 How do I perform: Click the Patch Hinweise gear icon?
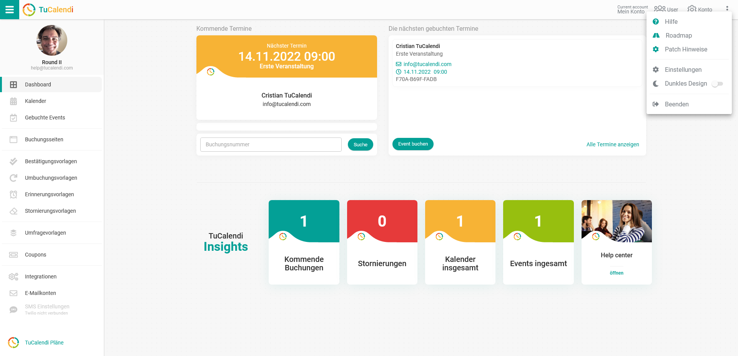pyautogui.click(x=656, y=49)
